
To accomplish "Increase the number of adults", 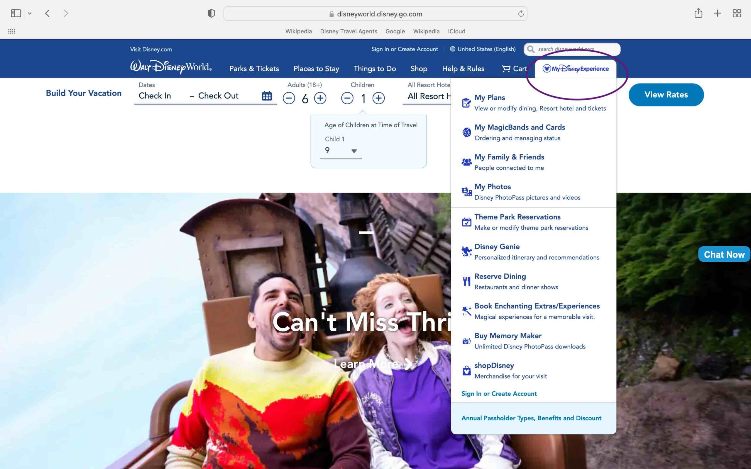I will point(320,98).
